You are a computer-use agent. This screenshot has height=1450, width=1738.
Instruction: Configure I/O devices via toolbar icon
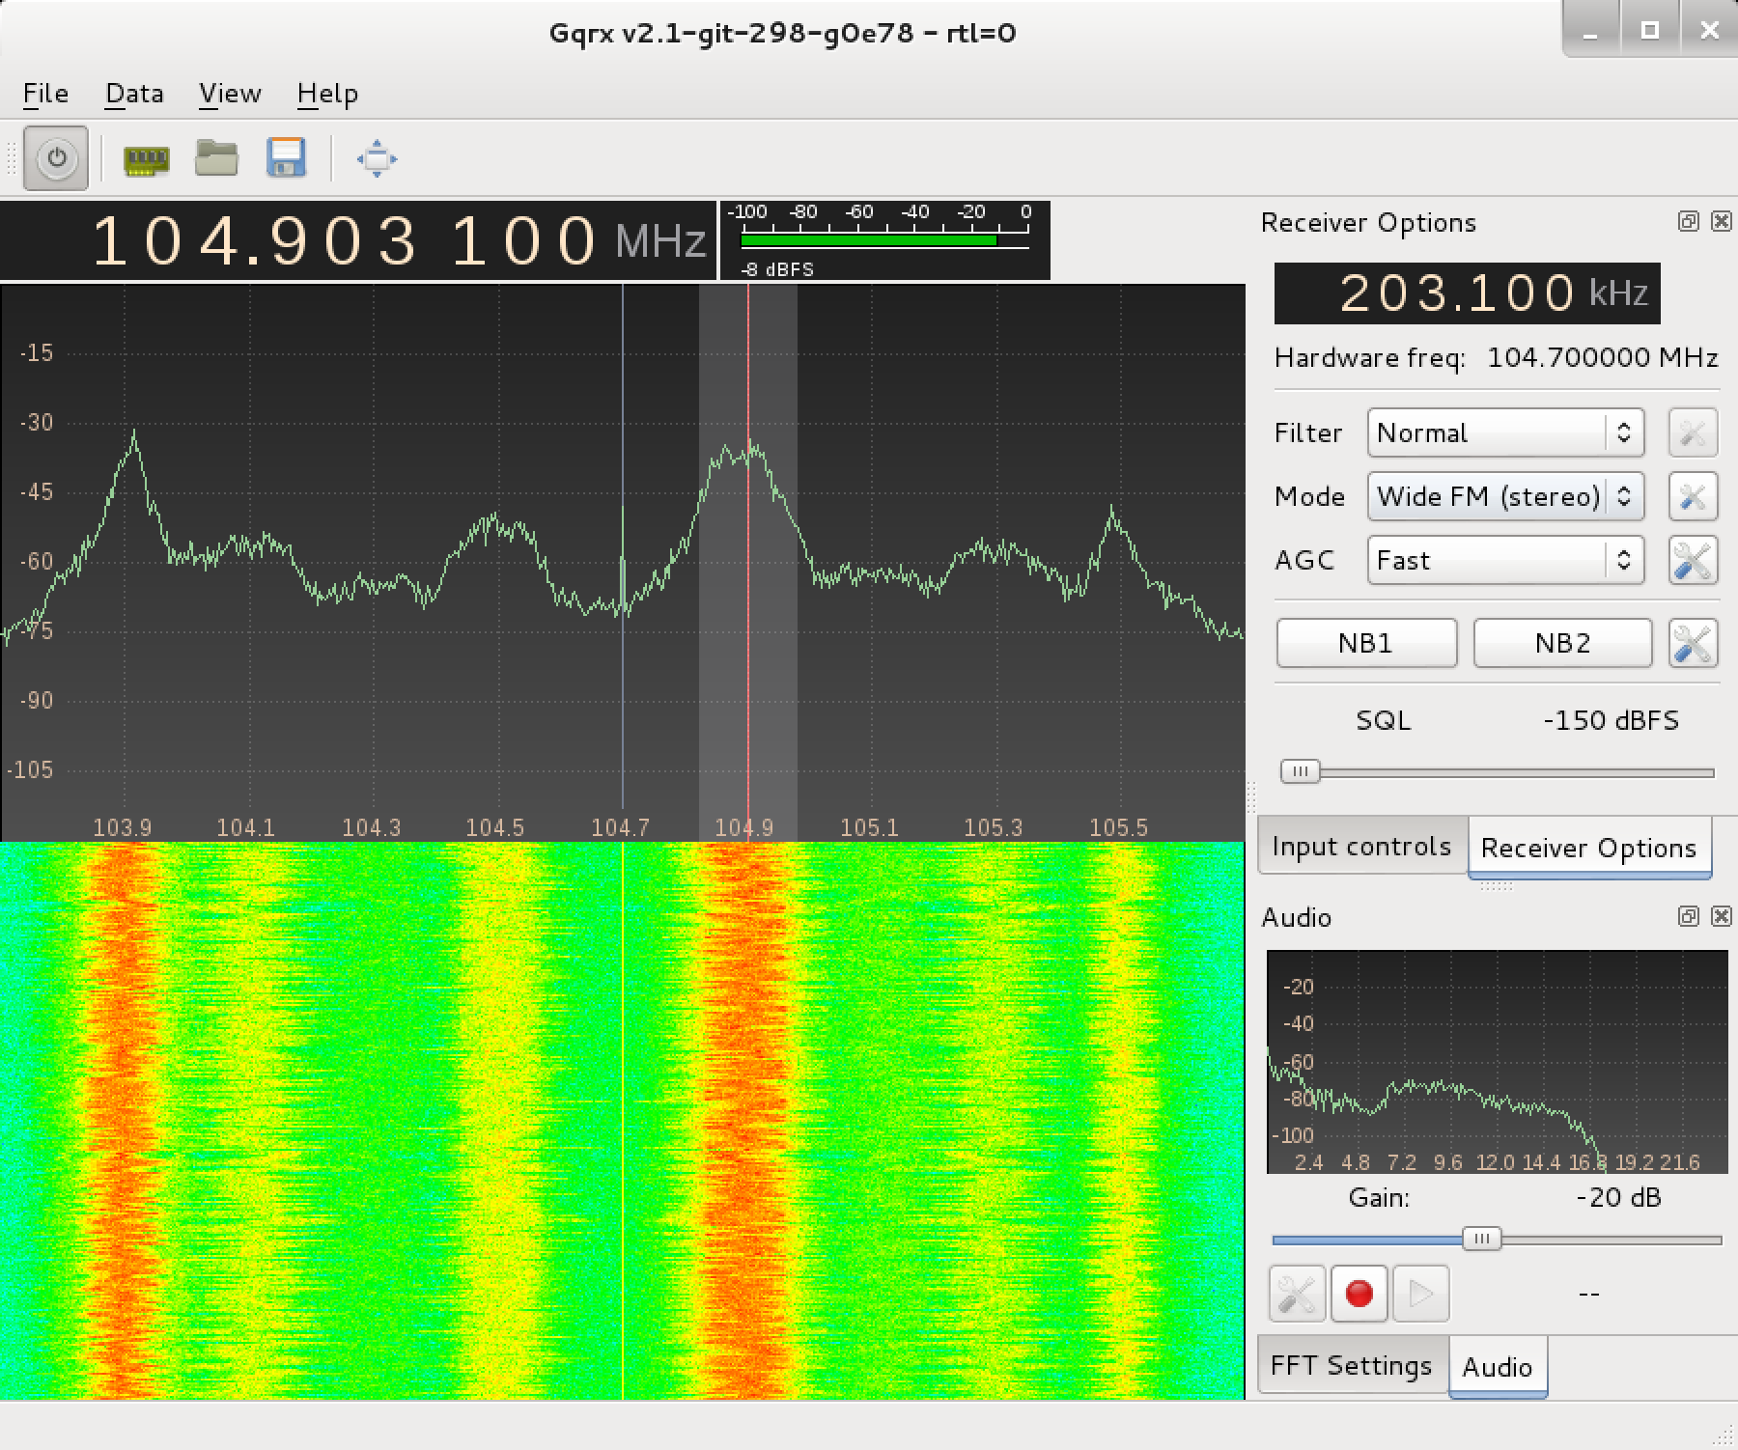click(143, 159)
